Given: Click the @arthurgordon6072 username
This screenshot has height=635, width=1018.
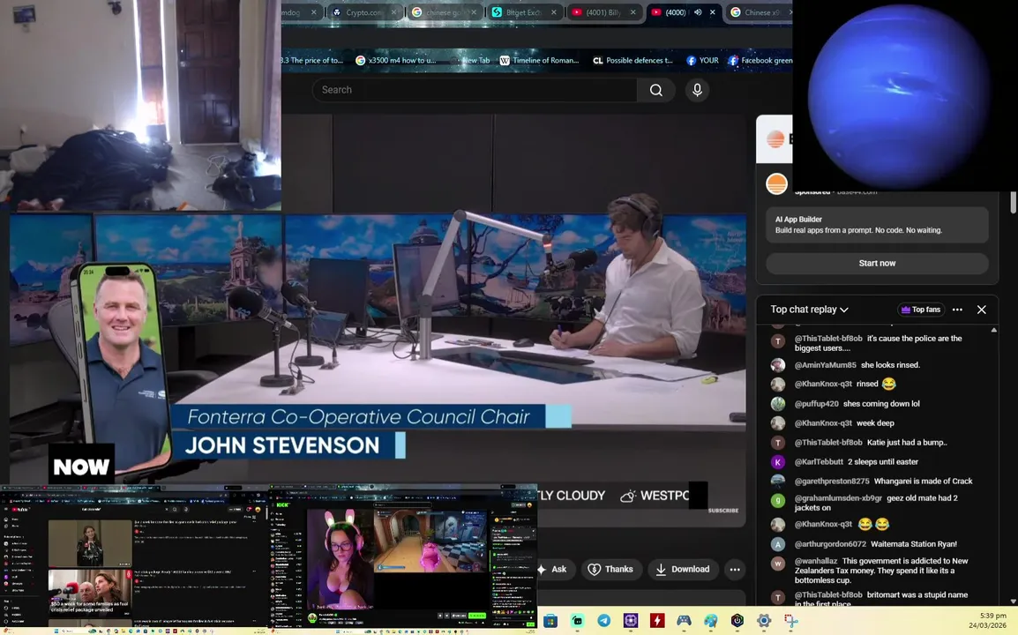Looking at the screenshot, I should (830, 544).
